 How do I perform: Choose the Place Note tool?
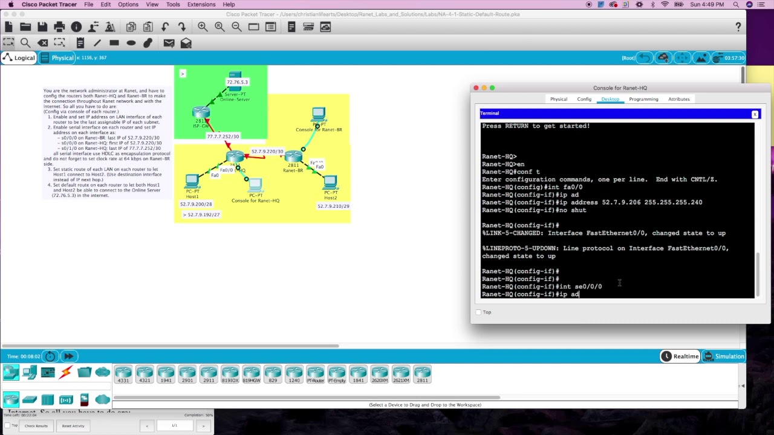(x=80, y=43)
